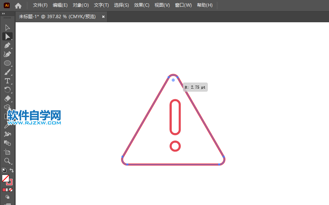Open the 帮助(H) menu

coord(204,5)
